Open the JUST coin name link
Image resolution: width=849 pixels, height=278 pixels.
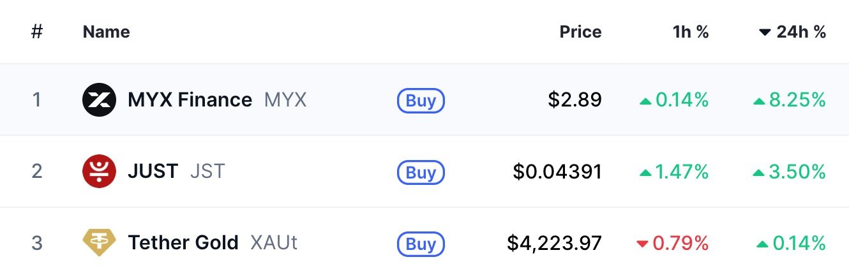click(153, 172)
